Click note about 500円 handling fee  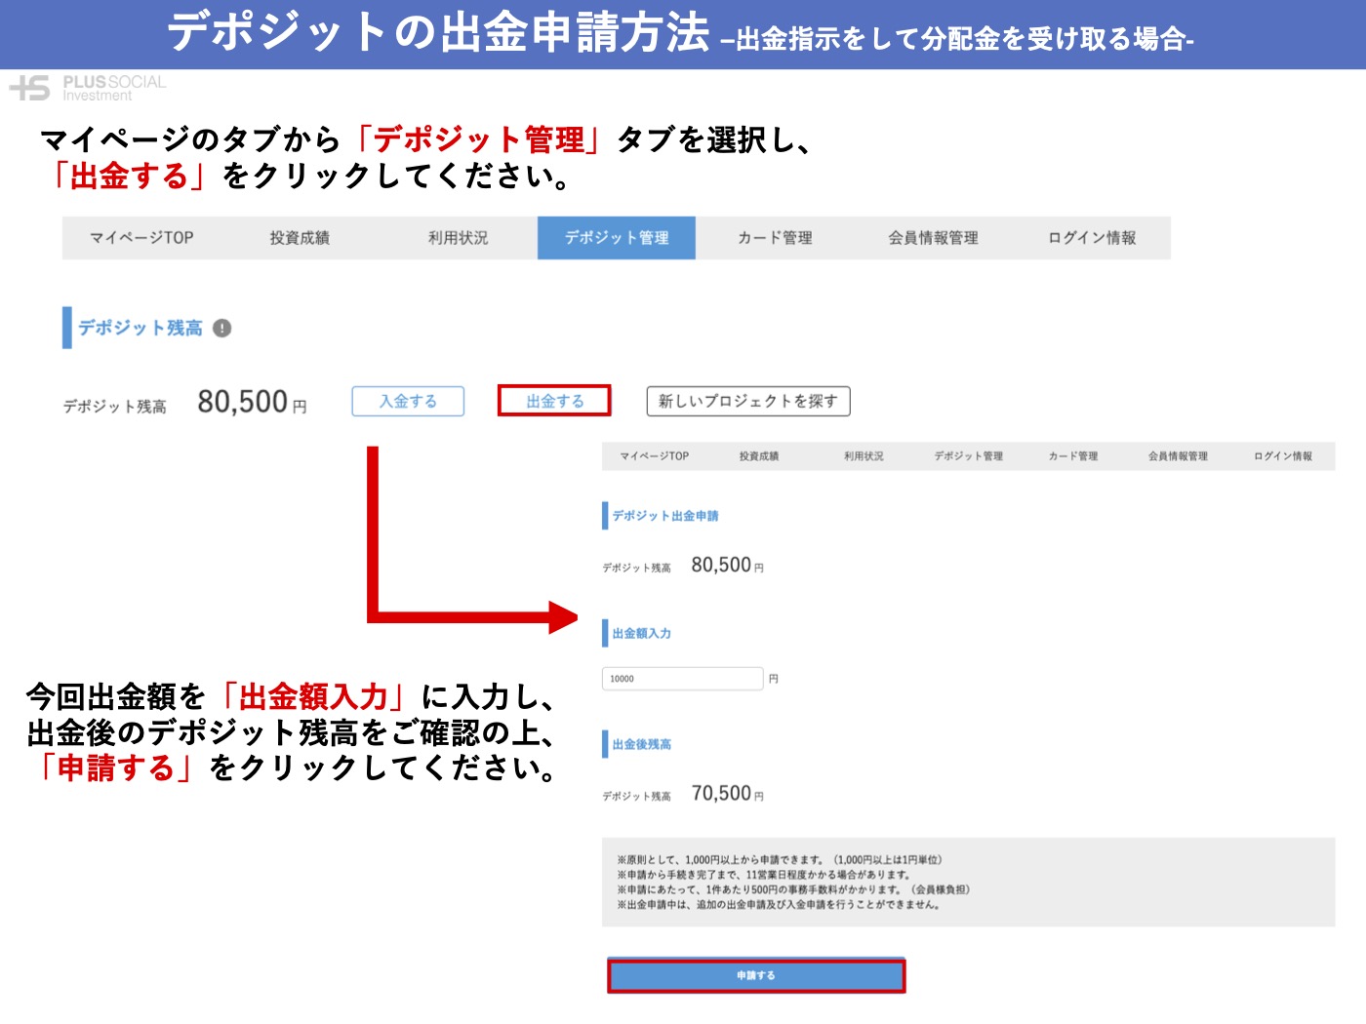click(793, 889)
